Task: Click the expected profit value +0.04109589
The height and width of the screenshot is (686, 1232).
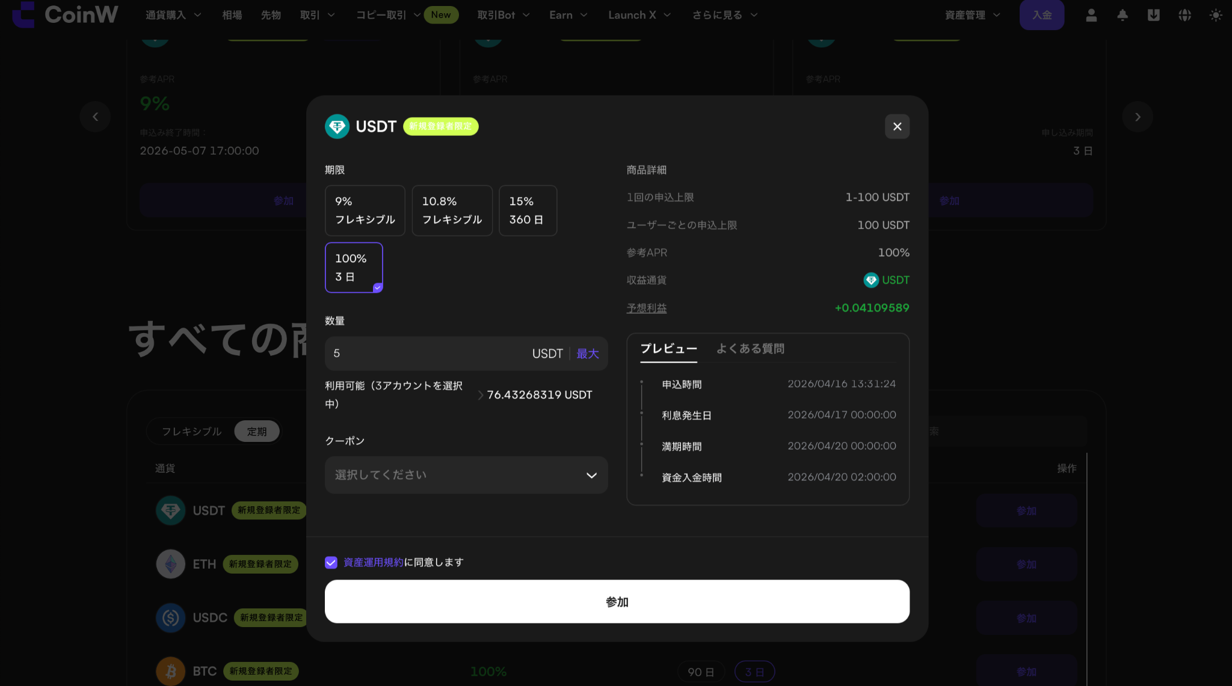Action: click(x=872, y=308)
